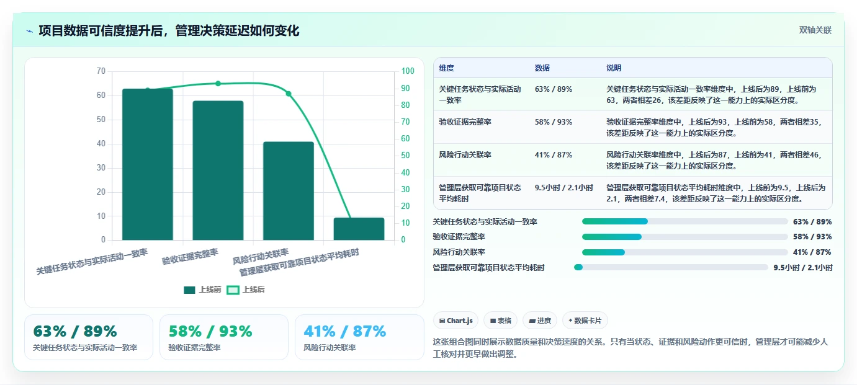Click the chart bar valued near 41
Viewport: 857px width, 385px height.
(x=289, y=191)
